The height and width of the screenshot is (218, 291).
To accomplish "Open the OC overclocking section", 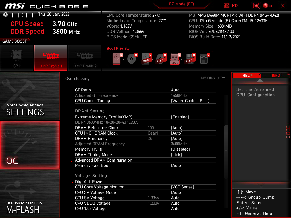I will pos(30,145).
